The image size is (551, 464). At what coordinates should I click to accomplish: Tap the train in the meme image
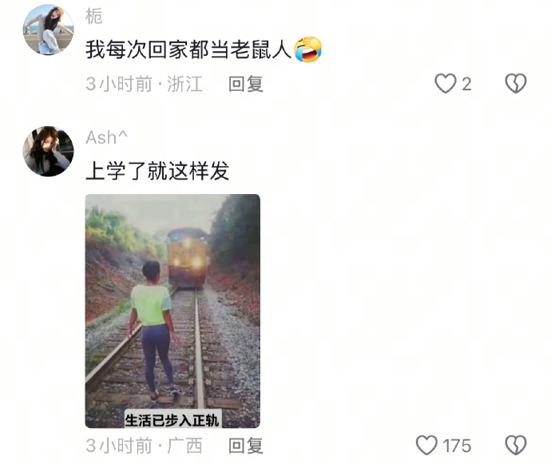188,257
